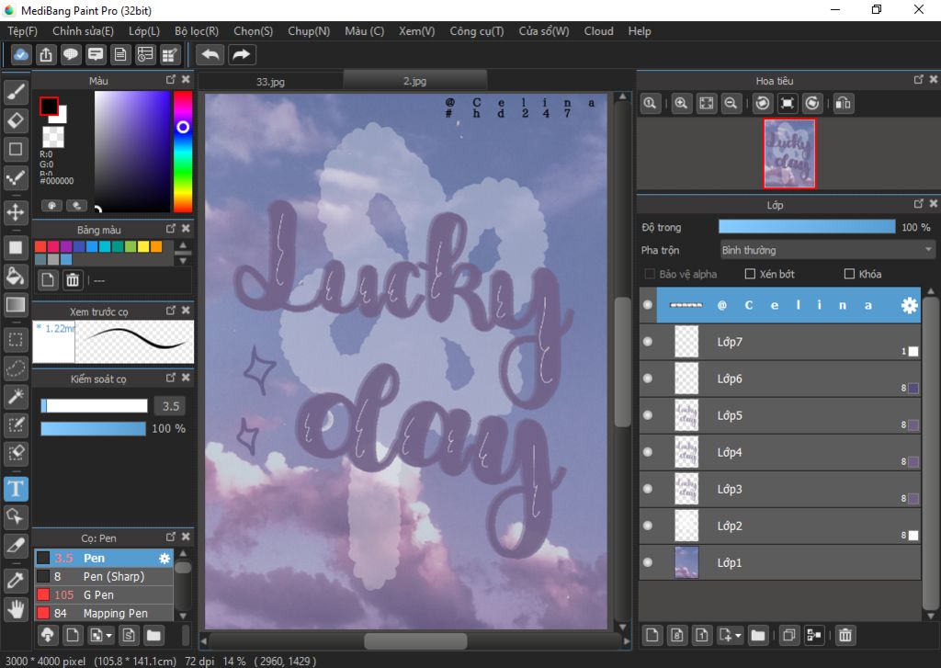Add new layer in layer panel

tap(652, 635)
